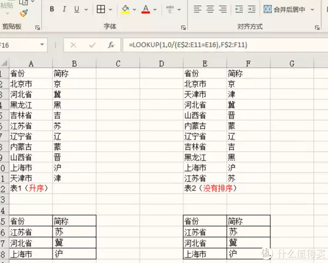This screenshot has width=328, height=263.
Task: Select column D header
Action: tap(161, 63)
